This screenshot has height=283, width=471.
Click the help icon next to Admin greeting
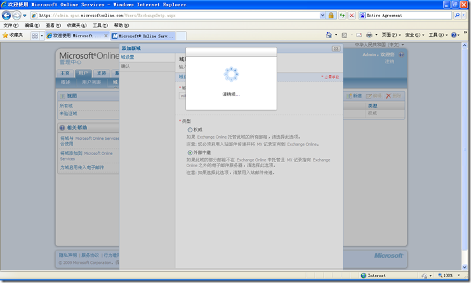[x=401, y=54]
